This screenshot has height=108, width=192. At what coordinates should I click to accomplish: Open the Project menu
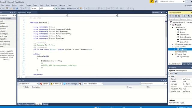click(14, 5)
